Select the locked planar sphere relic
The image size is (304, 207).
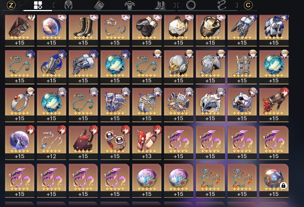pos(274,181)
